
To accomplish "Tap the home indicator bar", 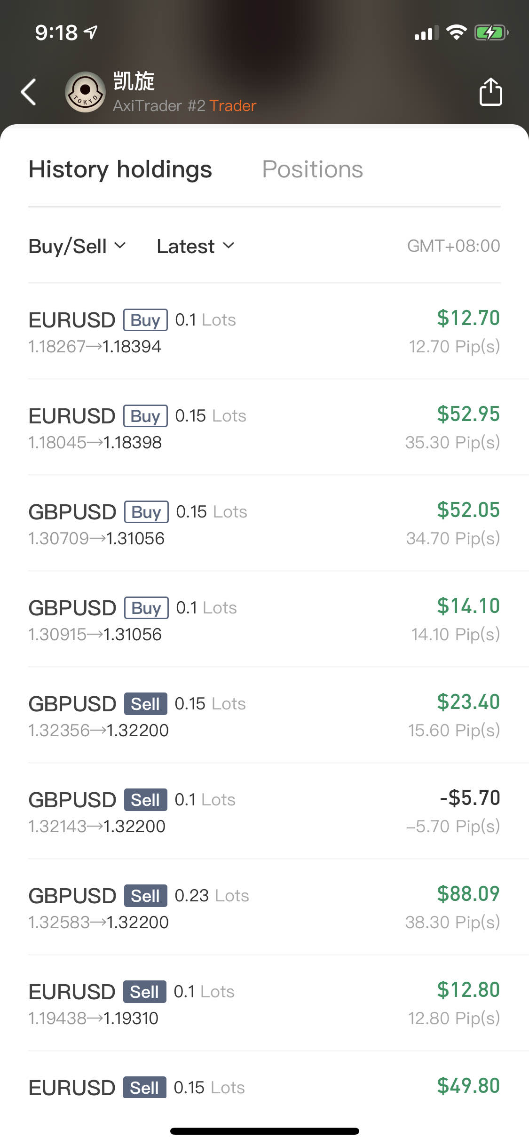I will tap(265, 1131).
